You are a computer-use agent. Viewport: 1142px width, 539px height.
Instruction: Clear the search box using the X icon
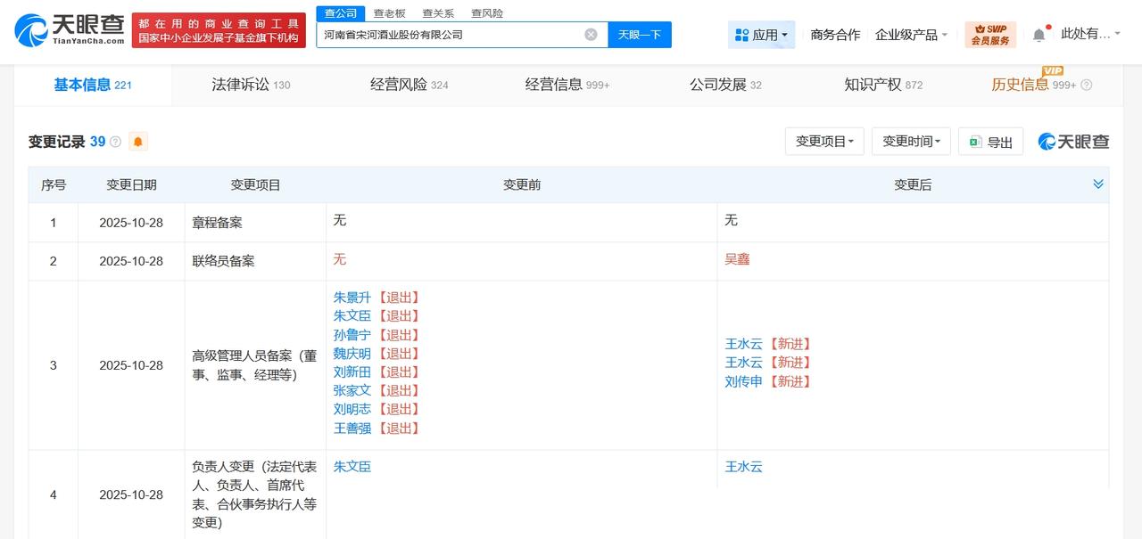click(x=590, y=33)
